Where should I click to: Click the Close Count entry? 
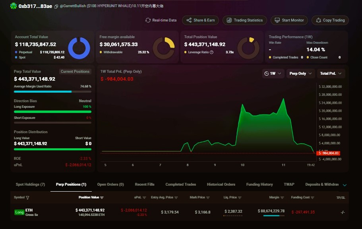point(324,57)
